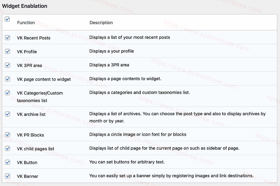Viewport: 280px width, 186px height.
Task: Click the VK Banner description text
Action: [171, 176]
